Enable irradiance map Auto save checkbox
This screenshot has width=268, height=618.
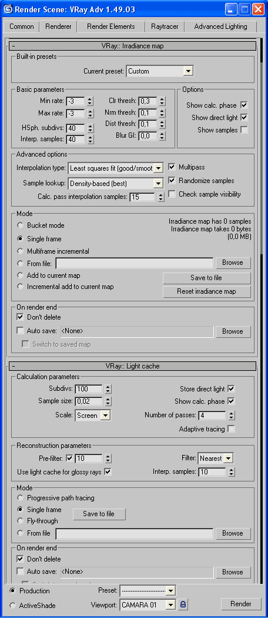point(21,330)
